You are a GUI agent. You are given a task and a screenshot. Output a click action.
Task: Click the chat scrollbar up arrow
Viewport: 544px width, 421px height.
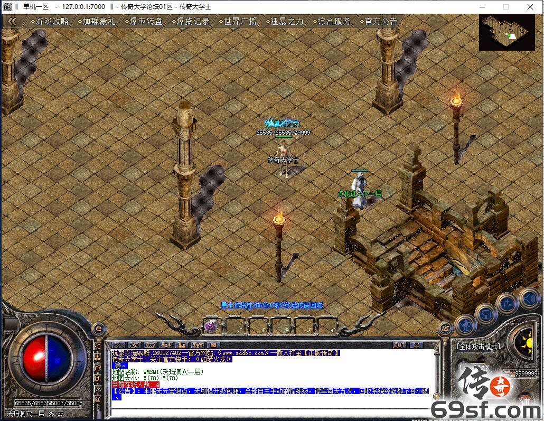tap(436, 352)
